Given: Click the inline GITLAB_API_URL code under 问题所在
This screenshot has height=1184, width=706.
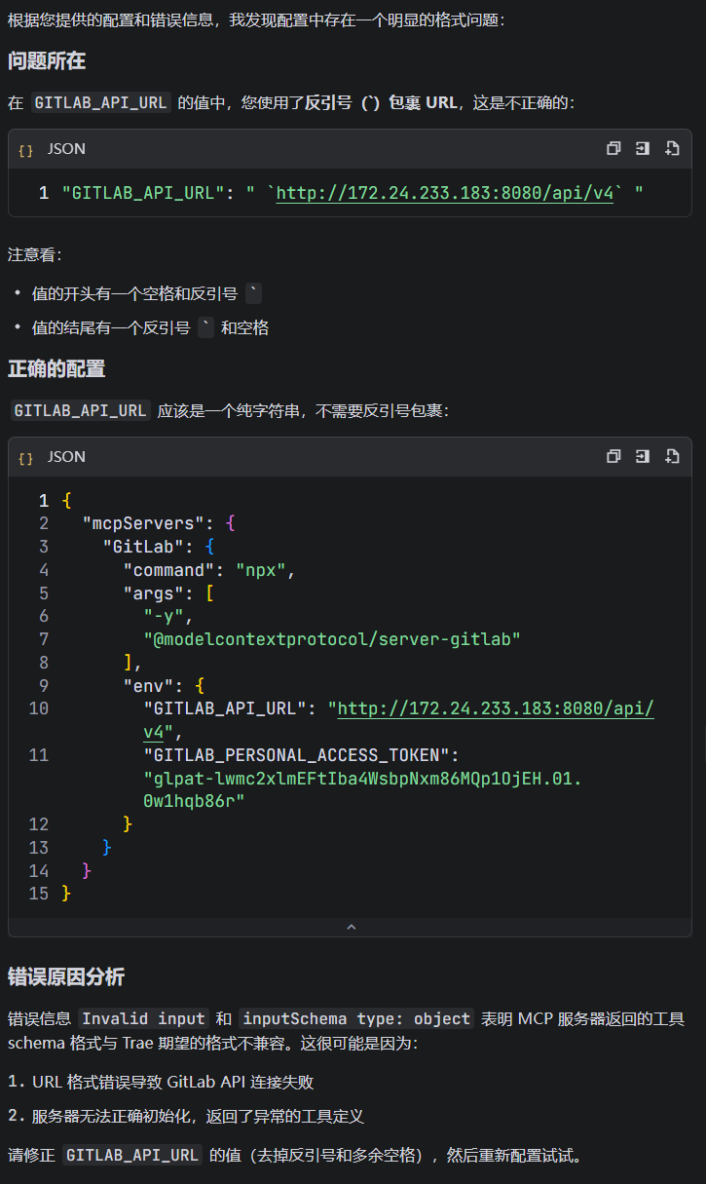Looking at the screenshot, I should click(101, 102).
